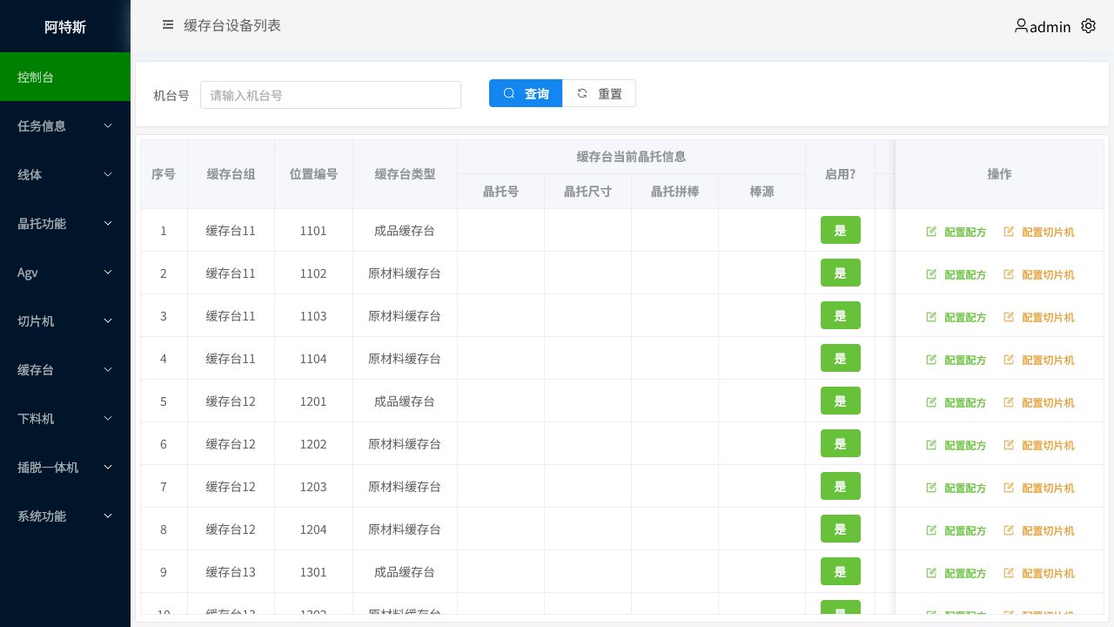1114x627 pixels.
Task: Toggle 启用 是 button for row 1202
Action: click(841, 443)
